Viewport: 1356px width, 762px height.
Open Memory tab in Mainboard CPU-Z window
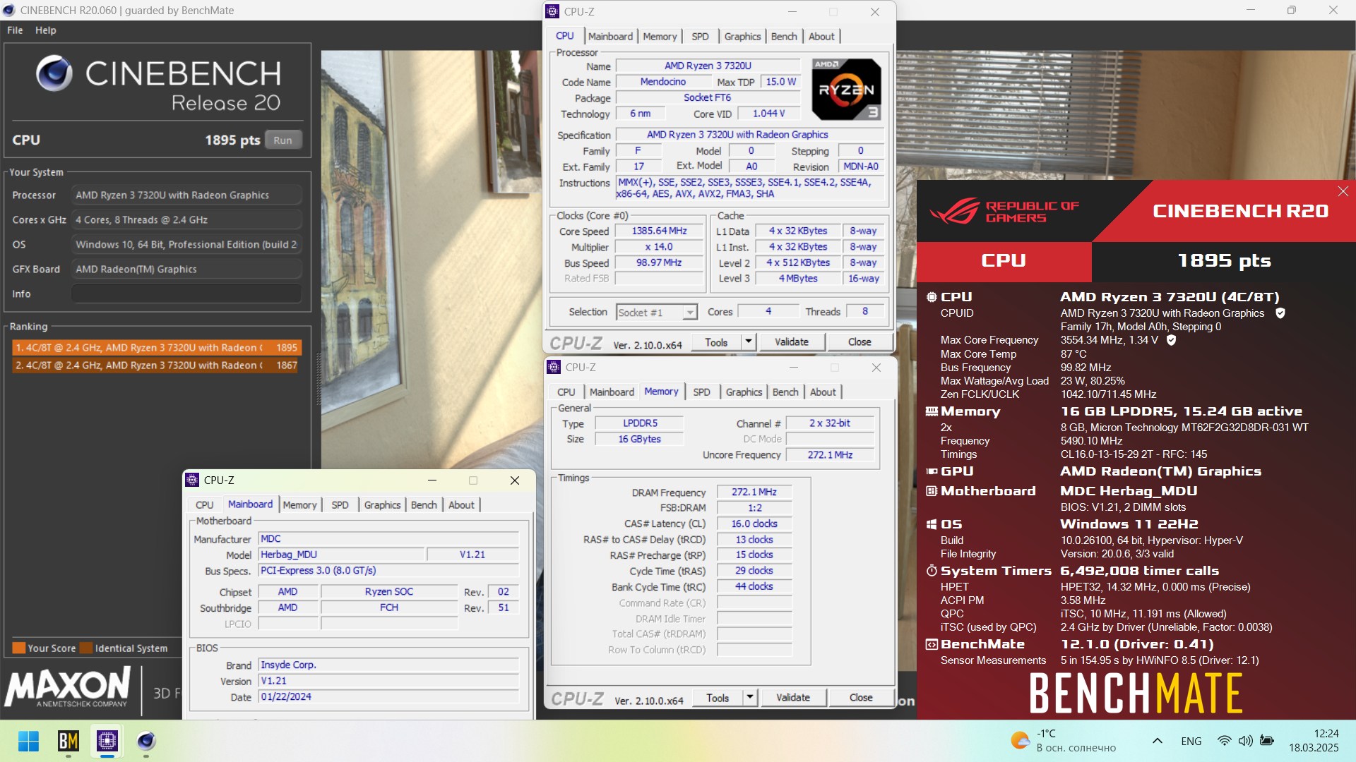tap(299, 504)
